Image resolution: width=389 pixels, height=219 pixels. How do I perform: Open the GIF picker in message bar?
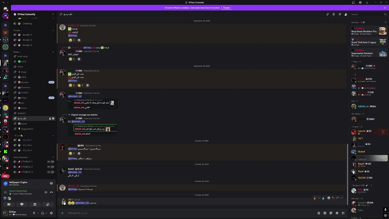pos(325,213)
